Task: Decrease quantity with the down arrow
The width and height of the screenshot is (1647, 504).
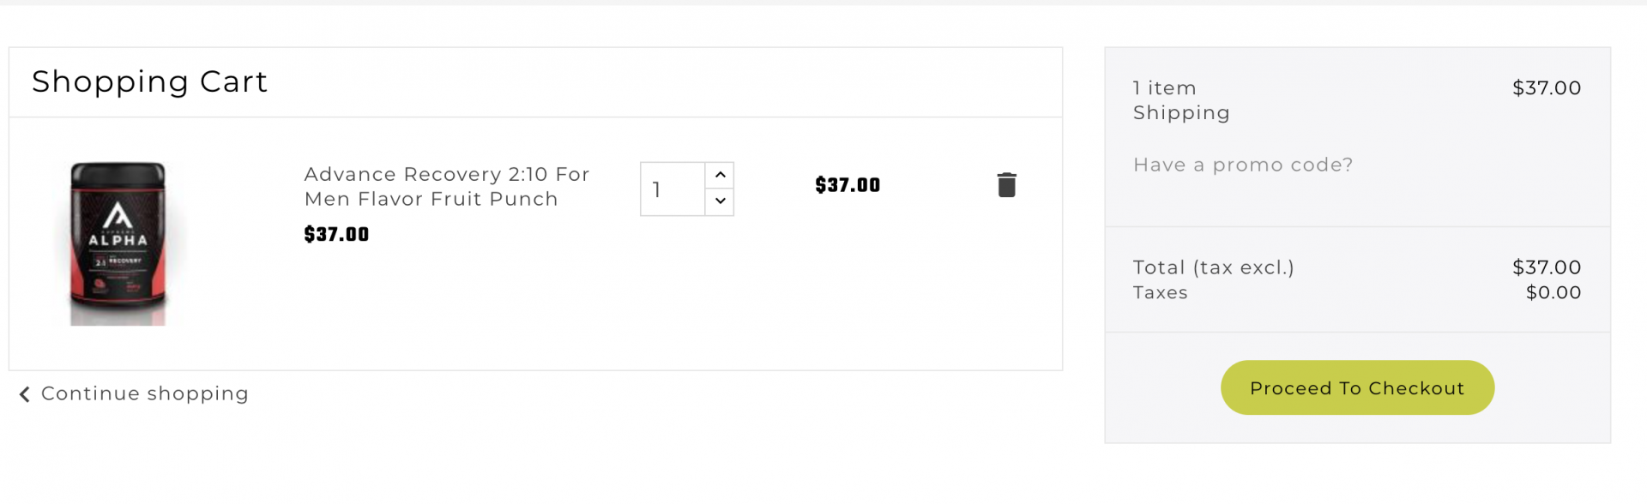Action: click(x=720, y=201)
